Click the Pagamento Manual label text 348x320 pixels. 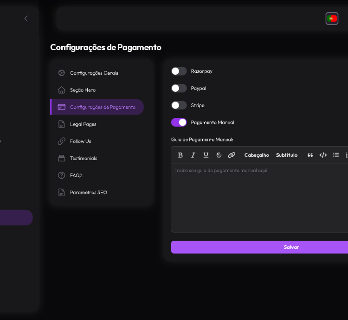(213, 122)
